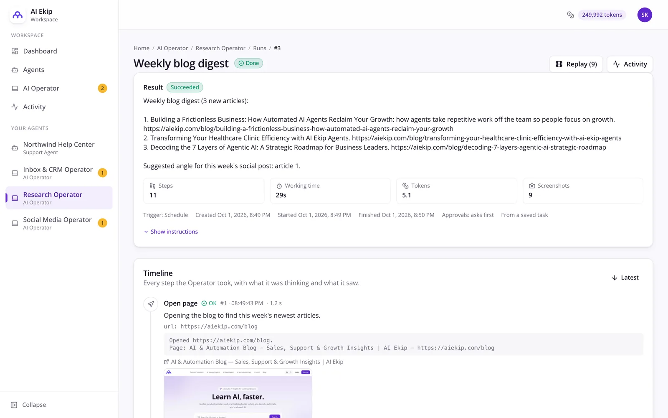Go to AI Operator breadcrumb
Screen dimensions: 668x418
pyautogui.click(x=172, y=48)
